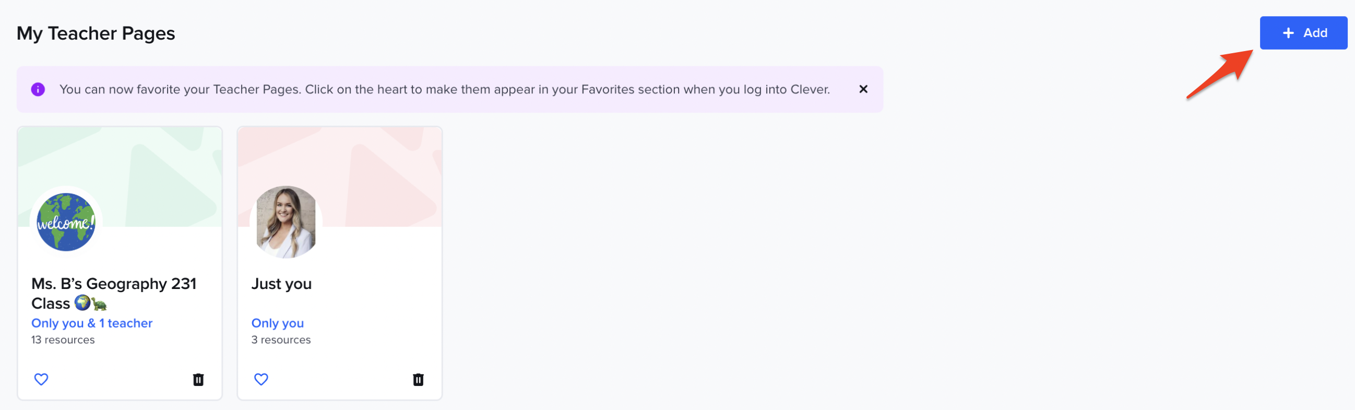Image resolution: width=1355 pixels, height=410 pixels.
Task: Select the My Teacher Pages heading
Action: click(x=96, y=32)
